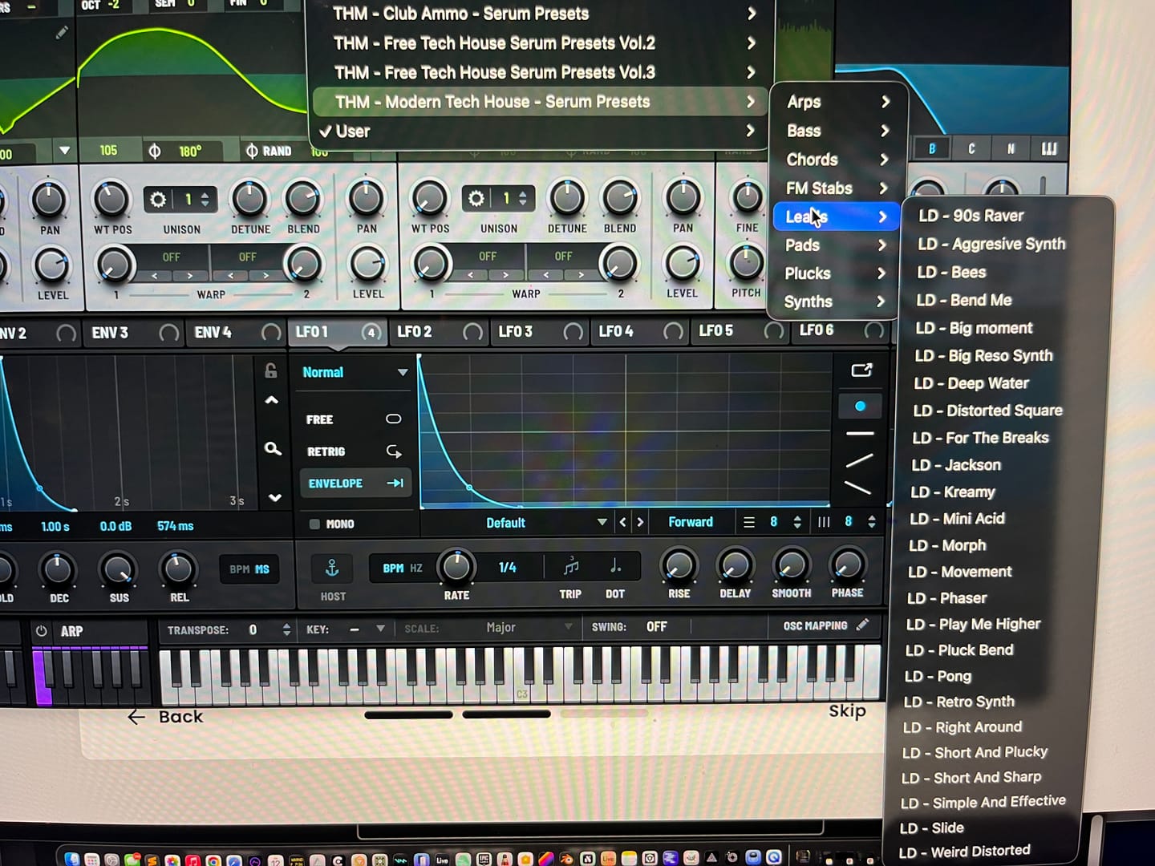Click the keyboard icon next to N

(x=1049, y=148)
